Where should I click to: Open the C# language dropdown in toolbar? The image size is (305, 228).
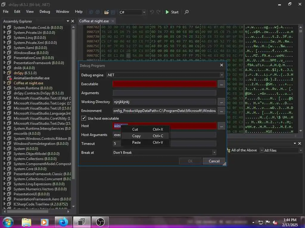click(x=144, y=12)
